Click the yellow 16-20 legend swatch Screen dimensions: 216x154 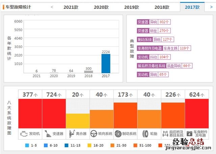(x=89, y=145)
